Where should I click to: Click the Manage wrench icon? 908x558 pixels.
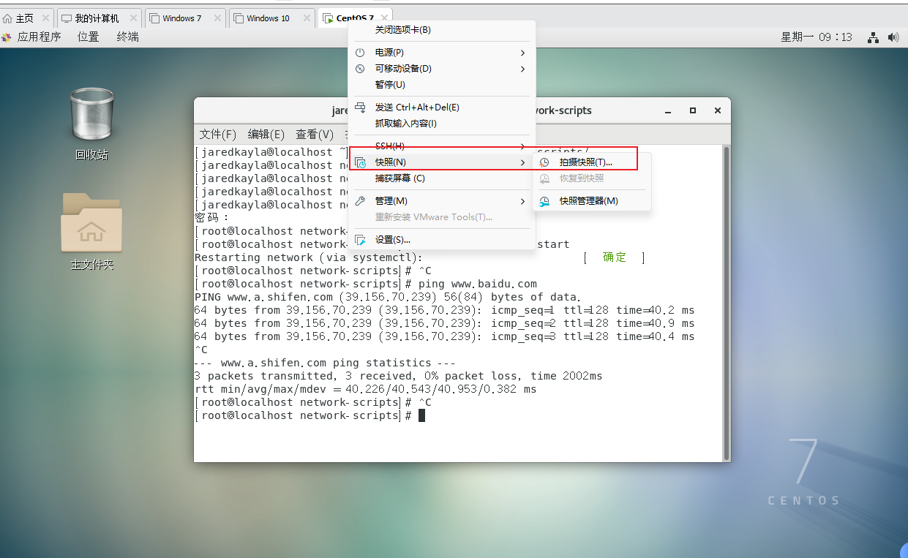(x=360, y=201)
